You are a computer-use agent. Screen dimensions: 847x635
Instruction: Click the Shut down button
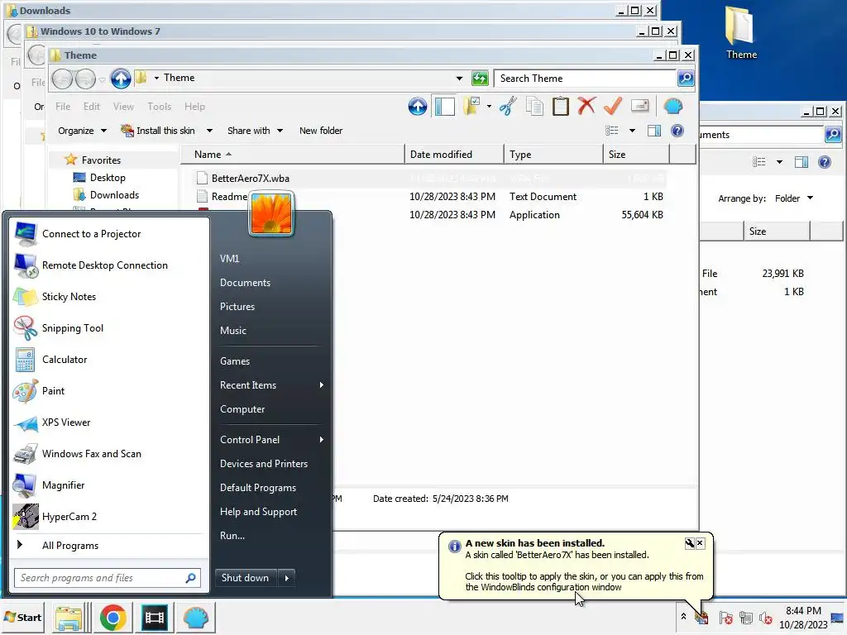[x=245, y=578]
